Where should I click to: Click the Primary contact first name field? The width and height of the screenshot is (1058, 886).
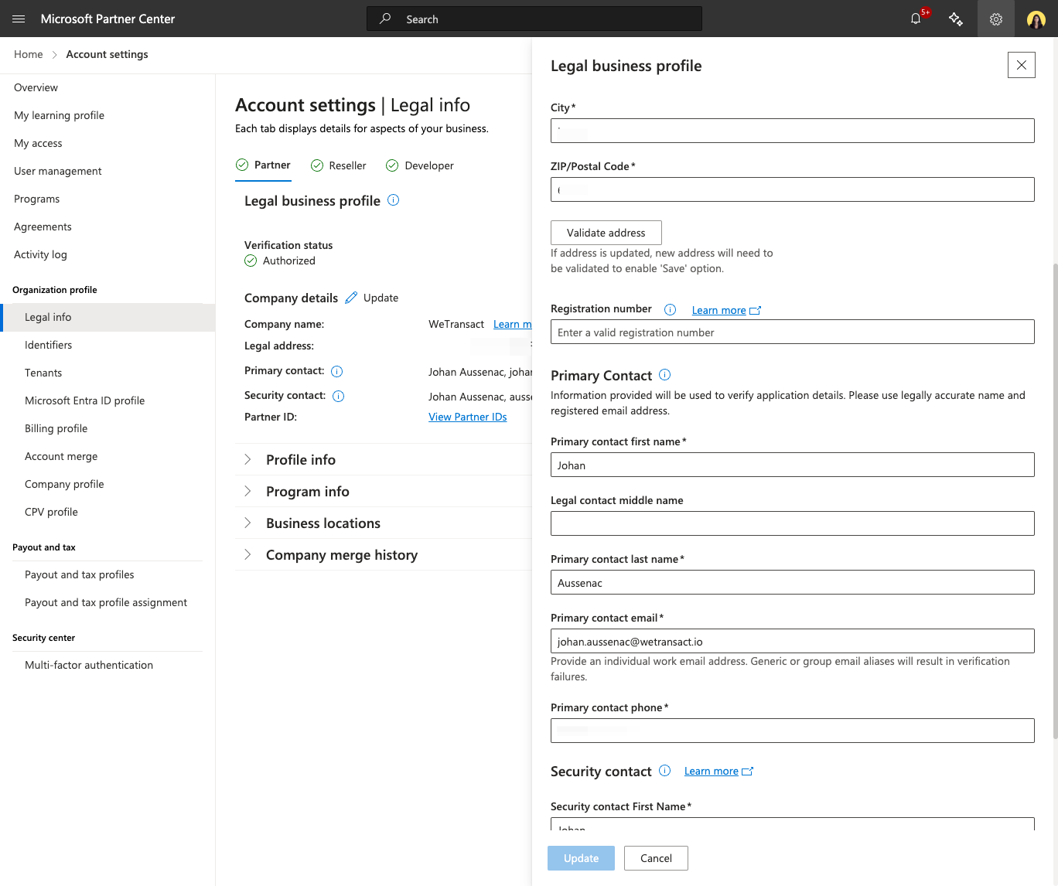coord(793,465)
